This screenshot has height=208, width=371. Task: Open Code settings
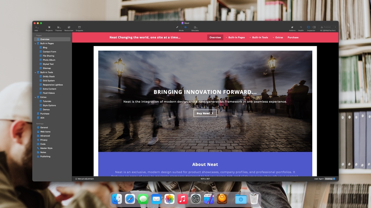(x=42, y=144)
